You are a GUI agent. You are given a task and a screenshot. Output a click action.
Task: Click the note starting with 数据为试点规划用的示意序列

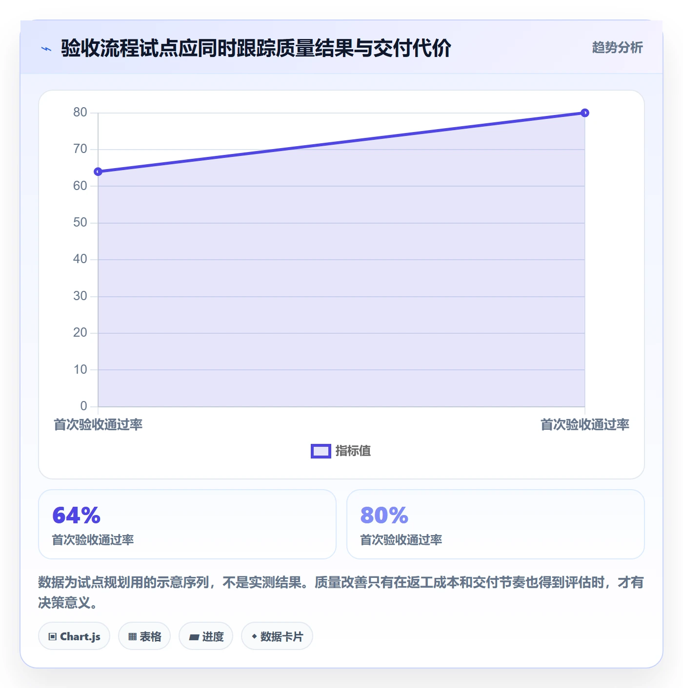(x=341, y=592)
